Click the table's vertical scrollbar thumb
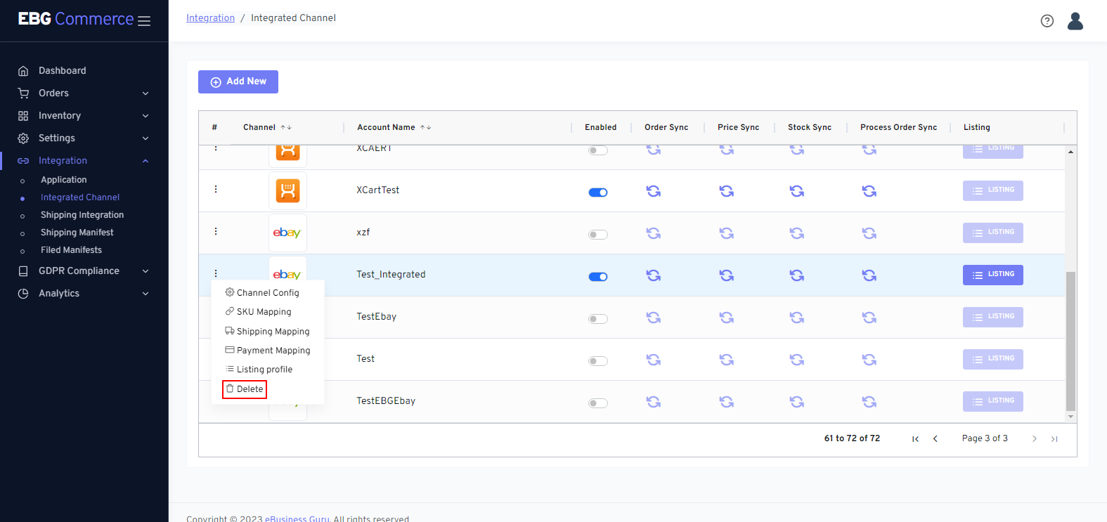This screenshot has height=522, width=1107. click(1070, 341)
